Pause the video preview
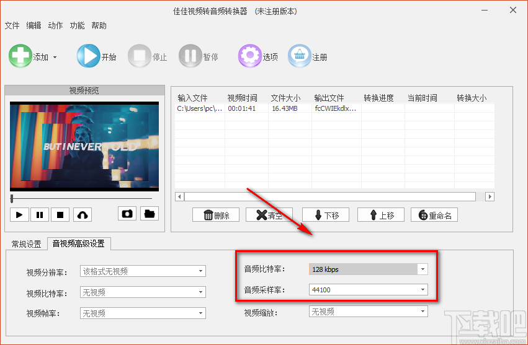The image size is (528, 345). click(x=40, y=214)
